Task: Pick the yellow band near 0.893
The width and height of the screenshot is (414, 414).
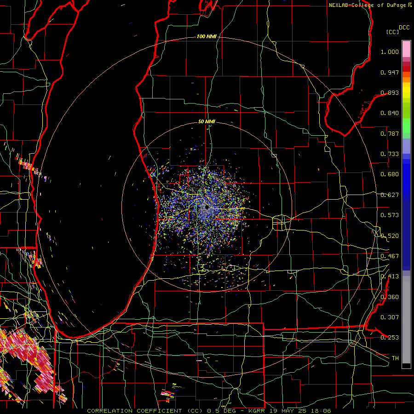Action: tap(406, 90)
